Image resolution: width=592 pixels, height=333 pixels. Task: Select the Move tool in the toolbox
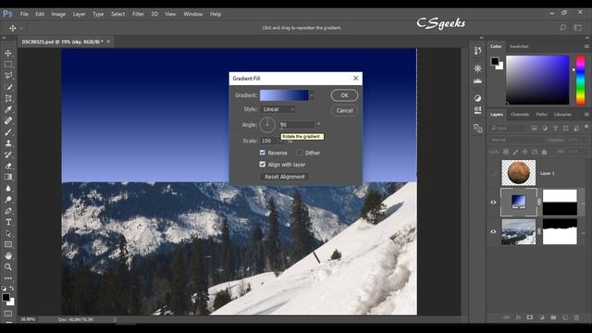click(8, 54)
